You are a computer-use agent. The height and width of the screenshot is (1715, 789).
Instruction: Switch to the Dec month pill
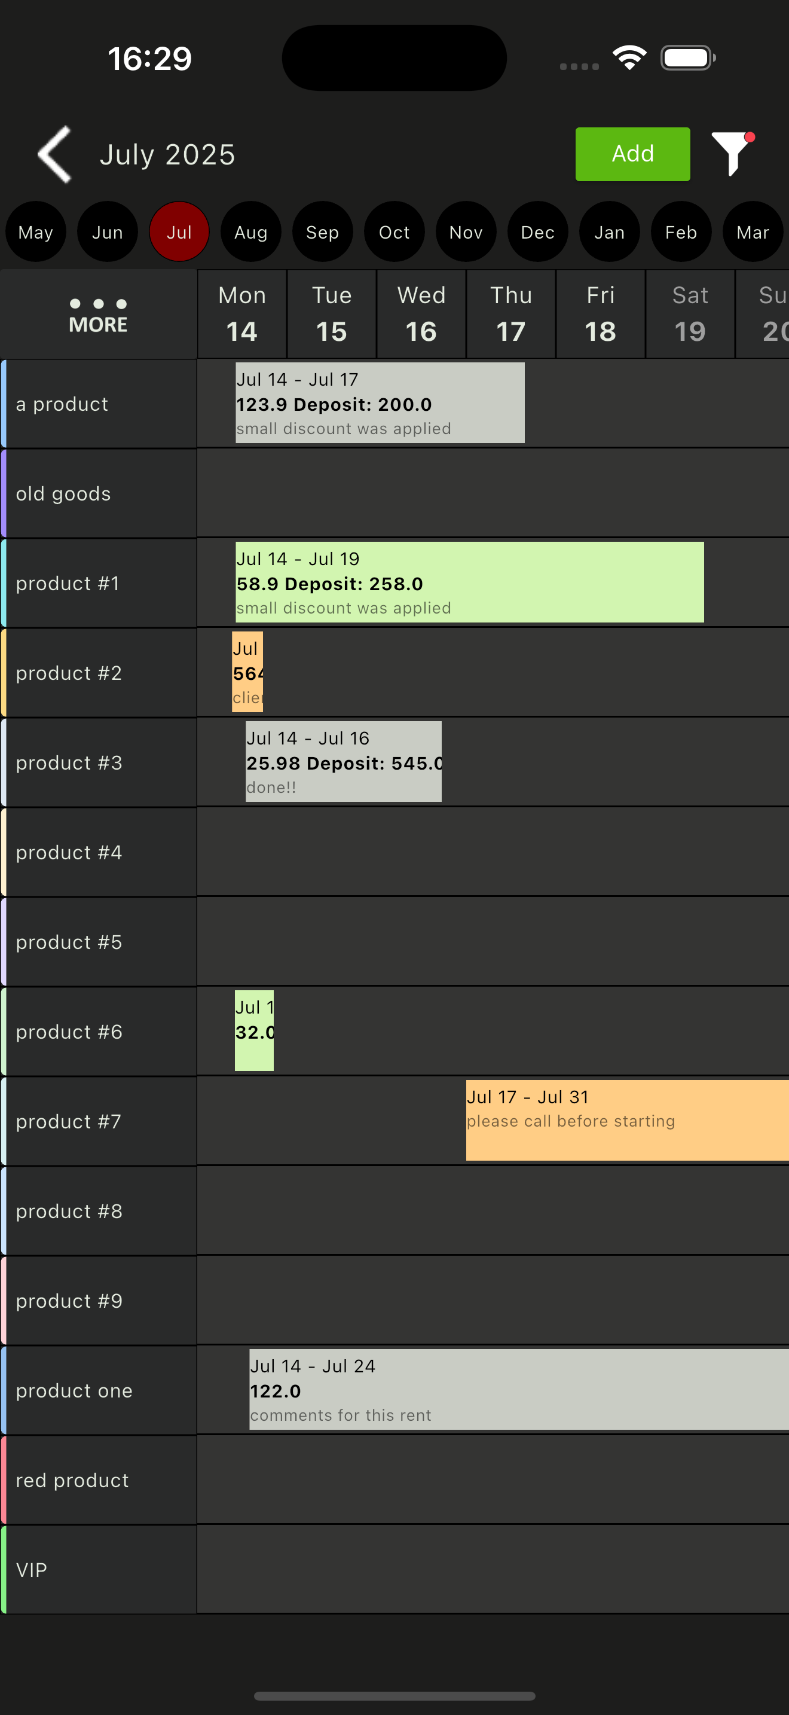537,231
